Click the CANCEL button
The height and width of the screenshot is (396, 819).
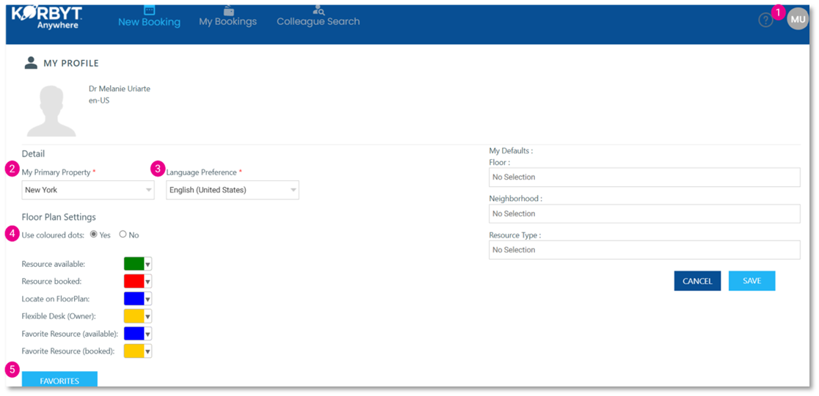click(x=697, y=281)
